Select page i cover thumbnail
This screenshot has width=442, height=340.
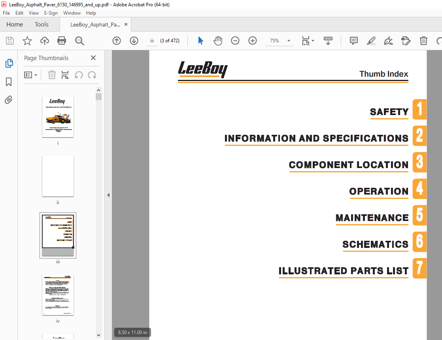click(58, 117)
